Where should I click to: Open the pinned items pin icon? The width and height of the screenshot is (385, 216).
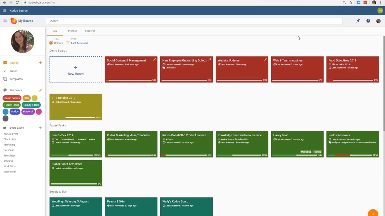click(x=358, y=21)
